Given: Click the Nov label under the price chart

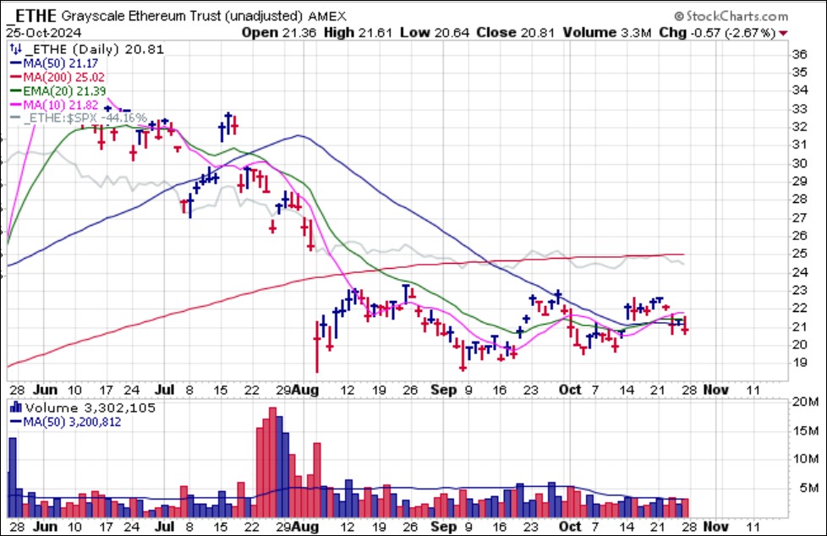Looking at the screenshot, I should point(716,390).
